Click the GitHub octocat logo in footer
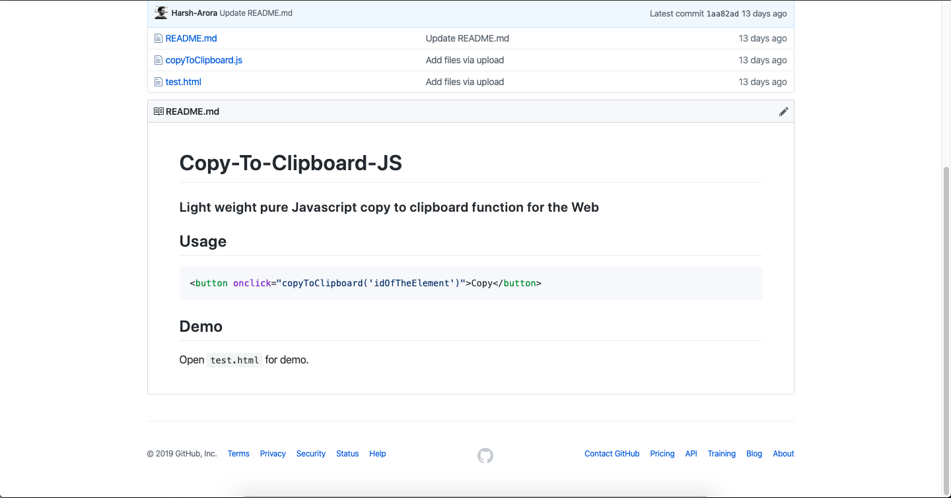 click(x=485, y=455)
